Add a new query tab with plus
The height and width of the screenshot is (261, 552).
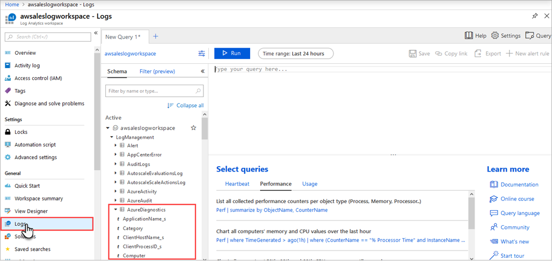(x=156, y=36)
